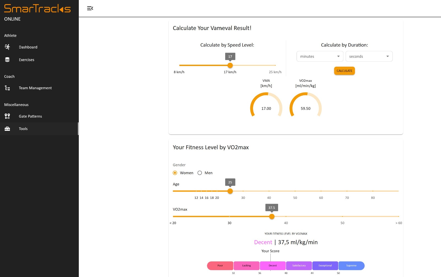441x277 pixels.
Task: Select the Men gender radio button
Action: (200, 173)
